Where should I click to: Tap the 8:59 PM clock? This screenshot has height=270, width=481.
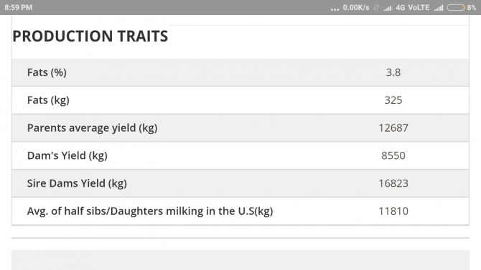pyautogui.click(x=19, y=7)
